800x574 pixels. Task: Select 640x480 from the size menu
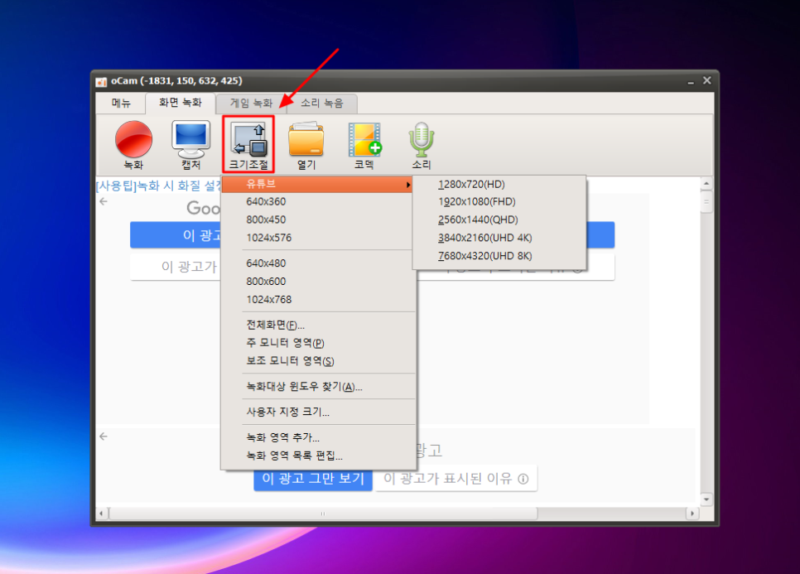point(318,263)
